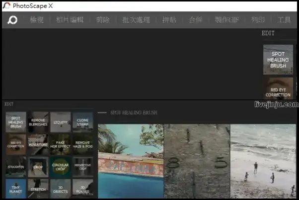Select the Perspective Crop tile
The height and width of the screenshot is (200, 299).
tap(83, 167)
